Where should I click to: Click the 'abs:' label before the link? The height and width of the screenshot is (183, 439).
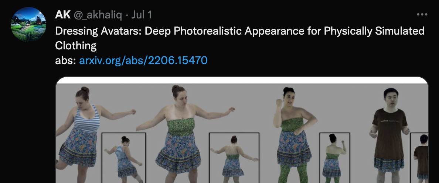(65, 60)
